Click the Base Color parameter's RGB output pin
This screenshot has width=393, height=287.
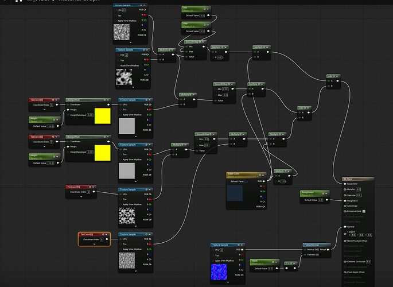point(264,181)
